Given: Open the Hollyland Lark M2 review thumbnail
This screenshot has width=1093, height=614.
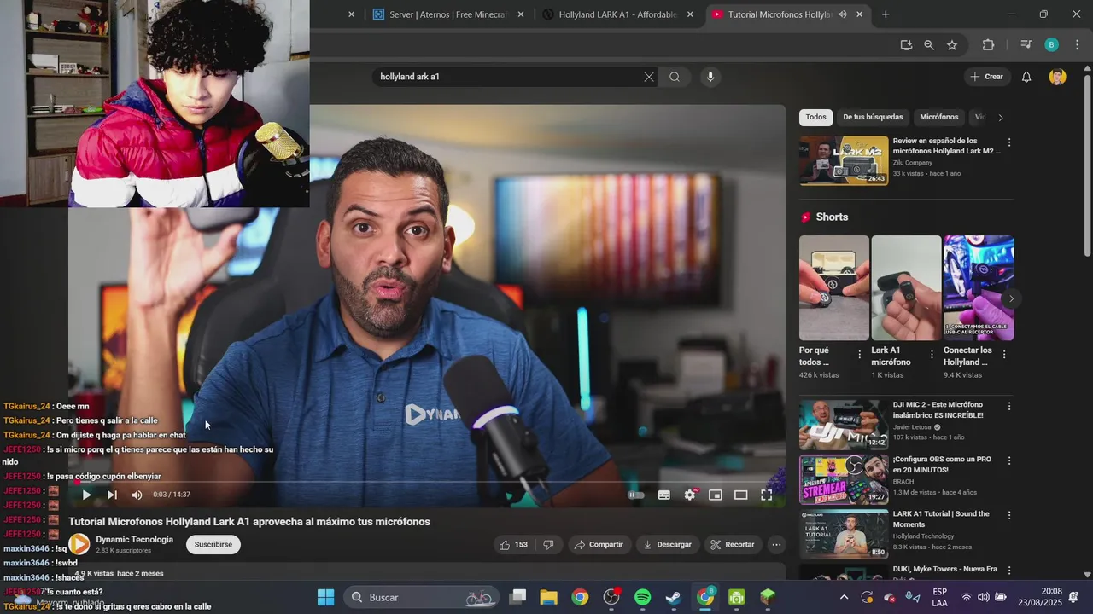Looking at the screenshot, I should point(844,160).
